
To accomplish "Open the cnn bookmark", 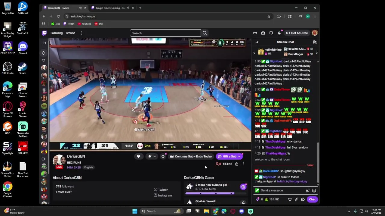I will (98, 24).
